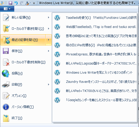Click the 終了(X) exit folder icon
The width and height of the screenshot is (139, 127).
click(6, 118)
